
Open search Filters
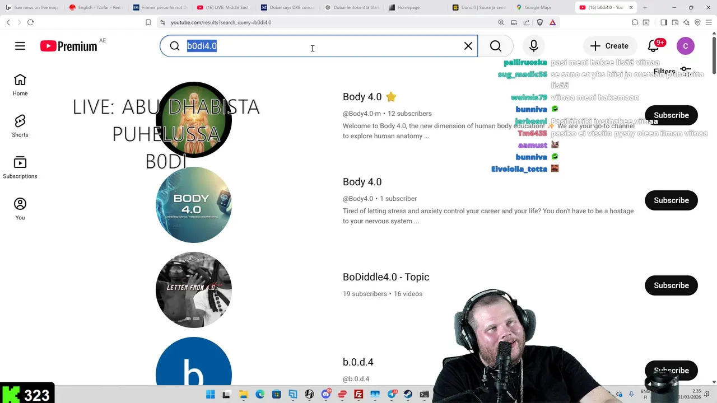tap(672, 71)
